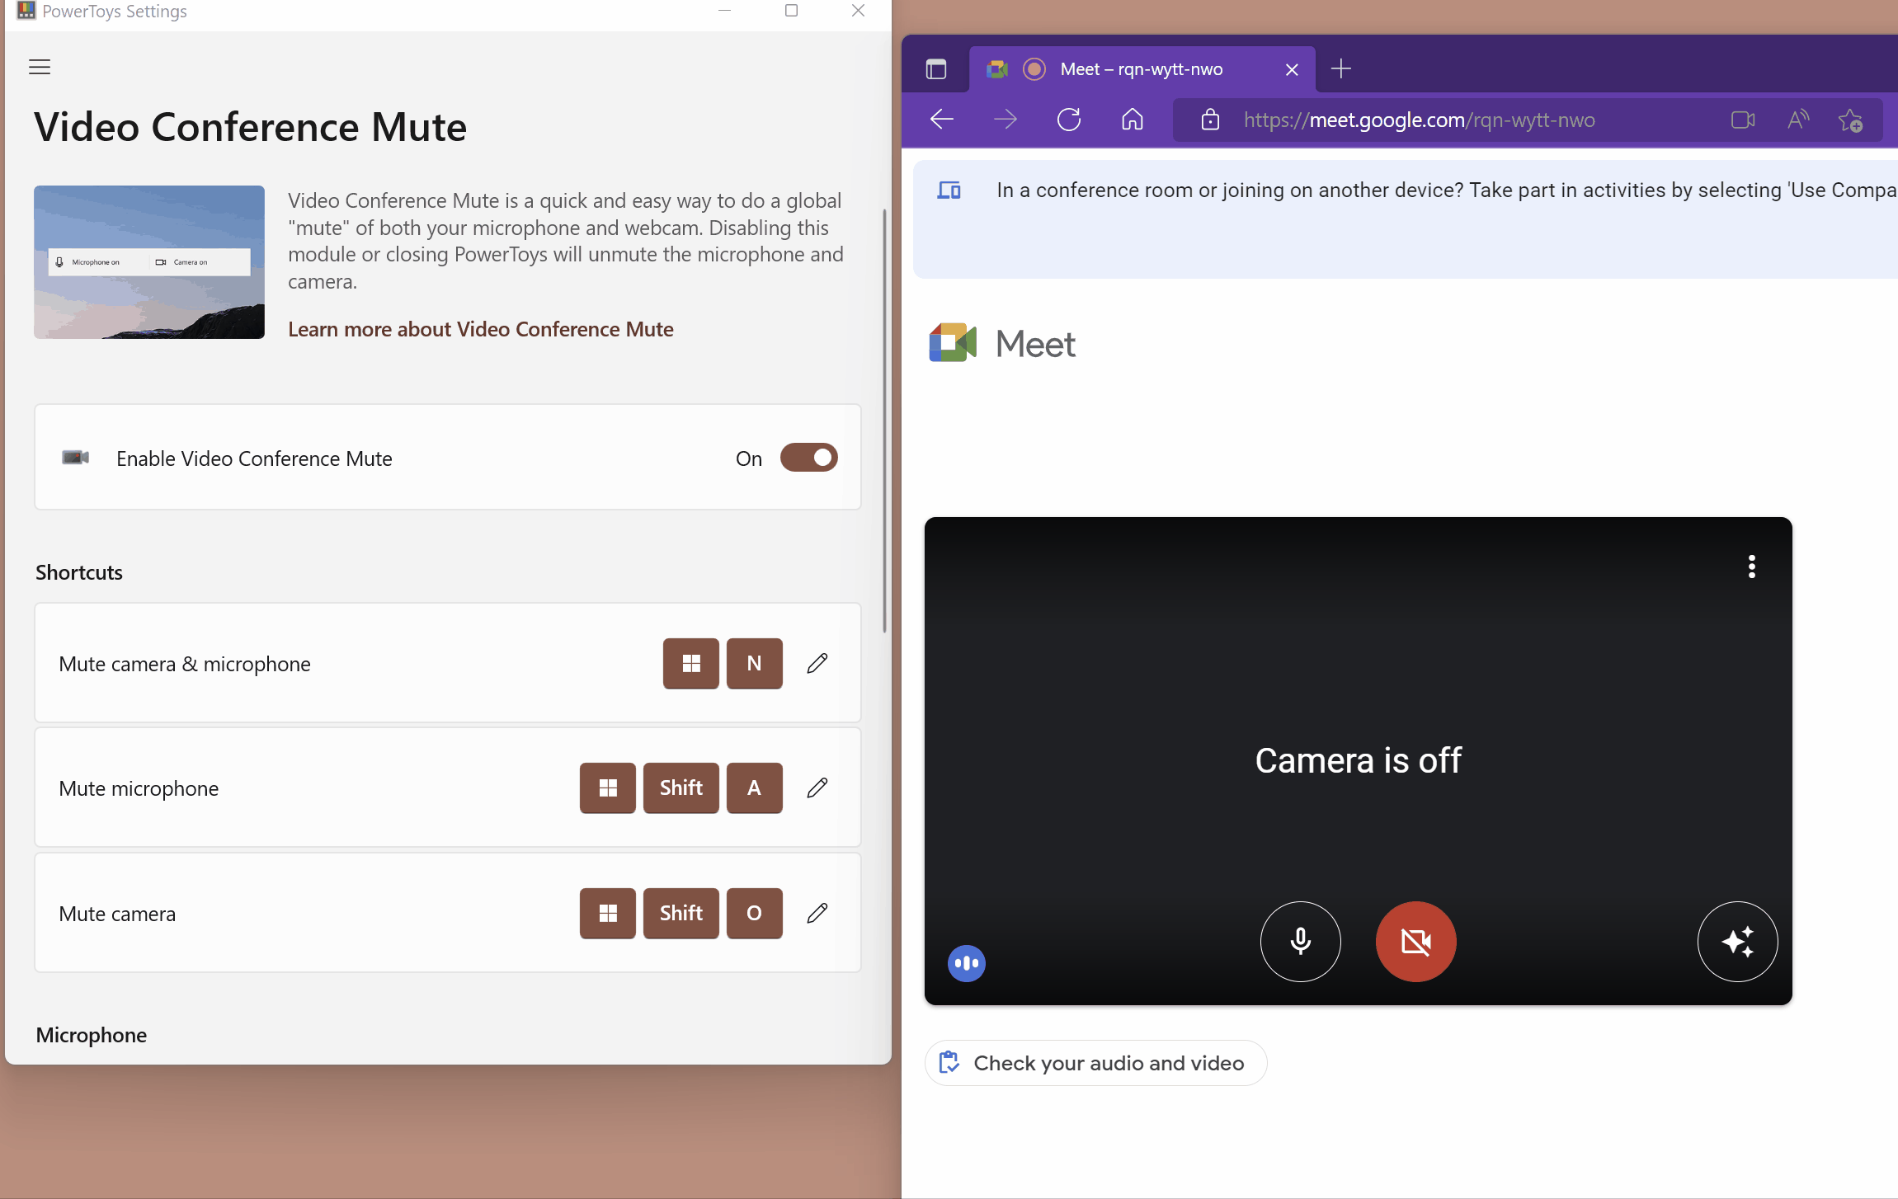This screenshot has width=1898, height=1199.
Task: Edit the Mute camera shortcut
Action: 817,913
